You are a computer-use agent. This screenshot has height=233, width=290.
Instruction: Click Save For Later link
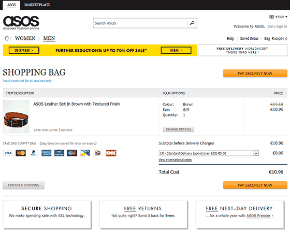coord(46,130)
